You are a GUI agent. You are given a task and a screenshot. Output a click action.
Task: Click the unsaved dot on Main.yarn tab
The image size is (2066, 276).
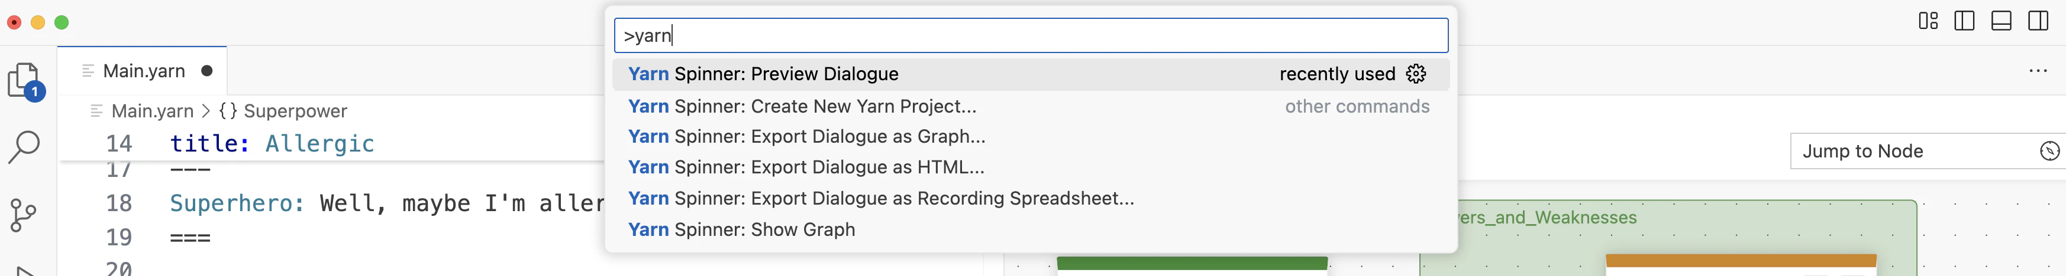pyautogui.click(x=207, y=71)
